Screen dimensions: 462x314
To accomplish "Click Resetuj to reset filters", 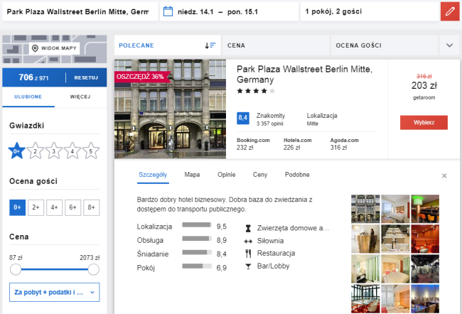I will (x=86, y=77).
